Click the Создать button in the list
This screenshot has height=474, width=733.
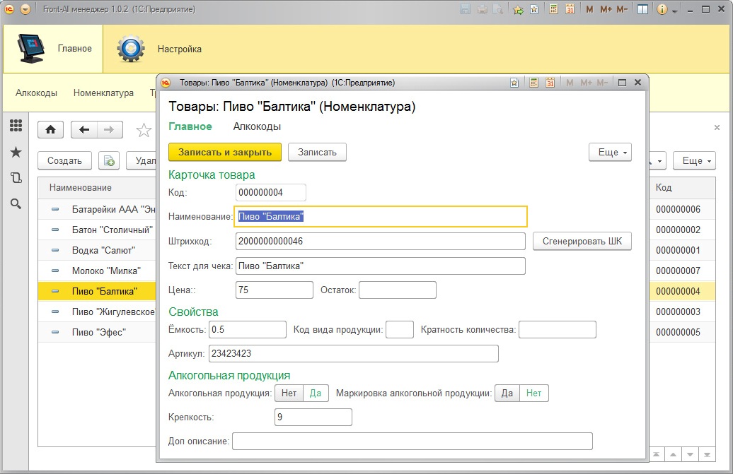pos(64,160)
